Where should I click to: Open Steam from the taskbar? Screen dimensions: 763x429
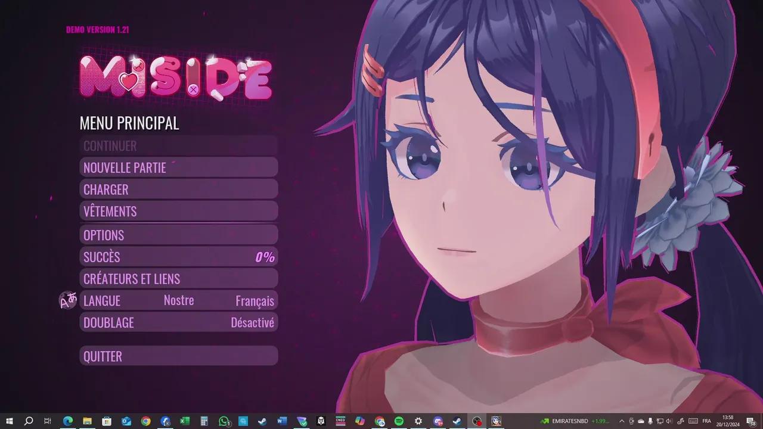click(x=262, y=421)
